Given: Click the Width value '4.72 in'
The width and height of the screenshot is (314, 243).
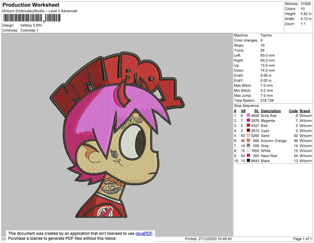Looking at the screenshot, I should [x=306, y=19].
